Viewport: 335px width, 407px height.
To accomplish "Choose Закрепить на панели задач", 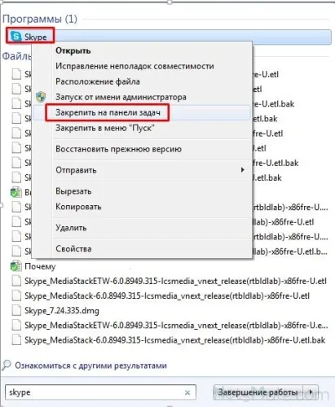I will coord(108,112).
